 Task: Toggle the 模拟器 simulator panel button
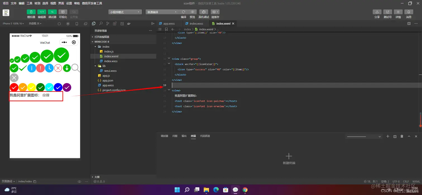(31, 12)
